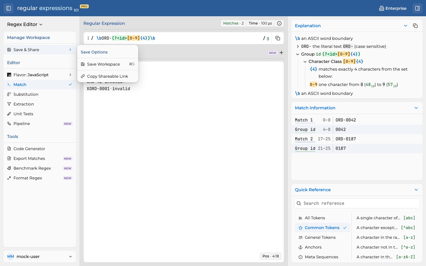This screenshot has width=426, height=266.
Task: Open the Regex Editor dropdown
Action: 25,24
